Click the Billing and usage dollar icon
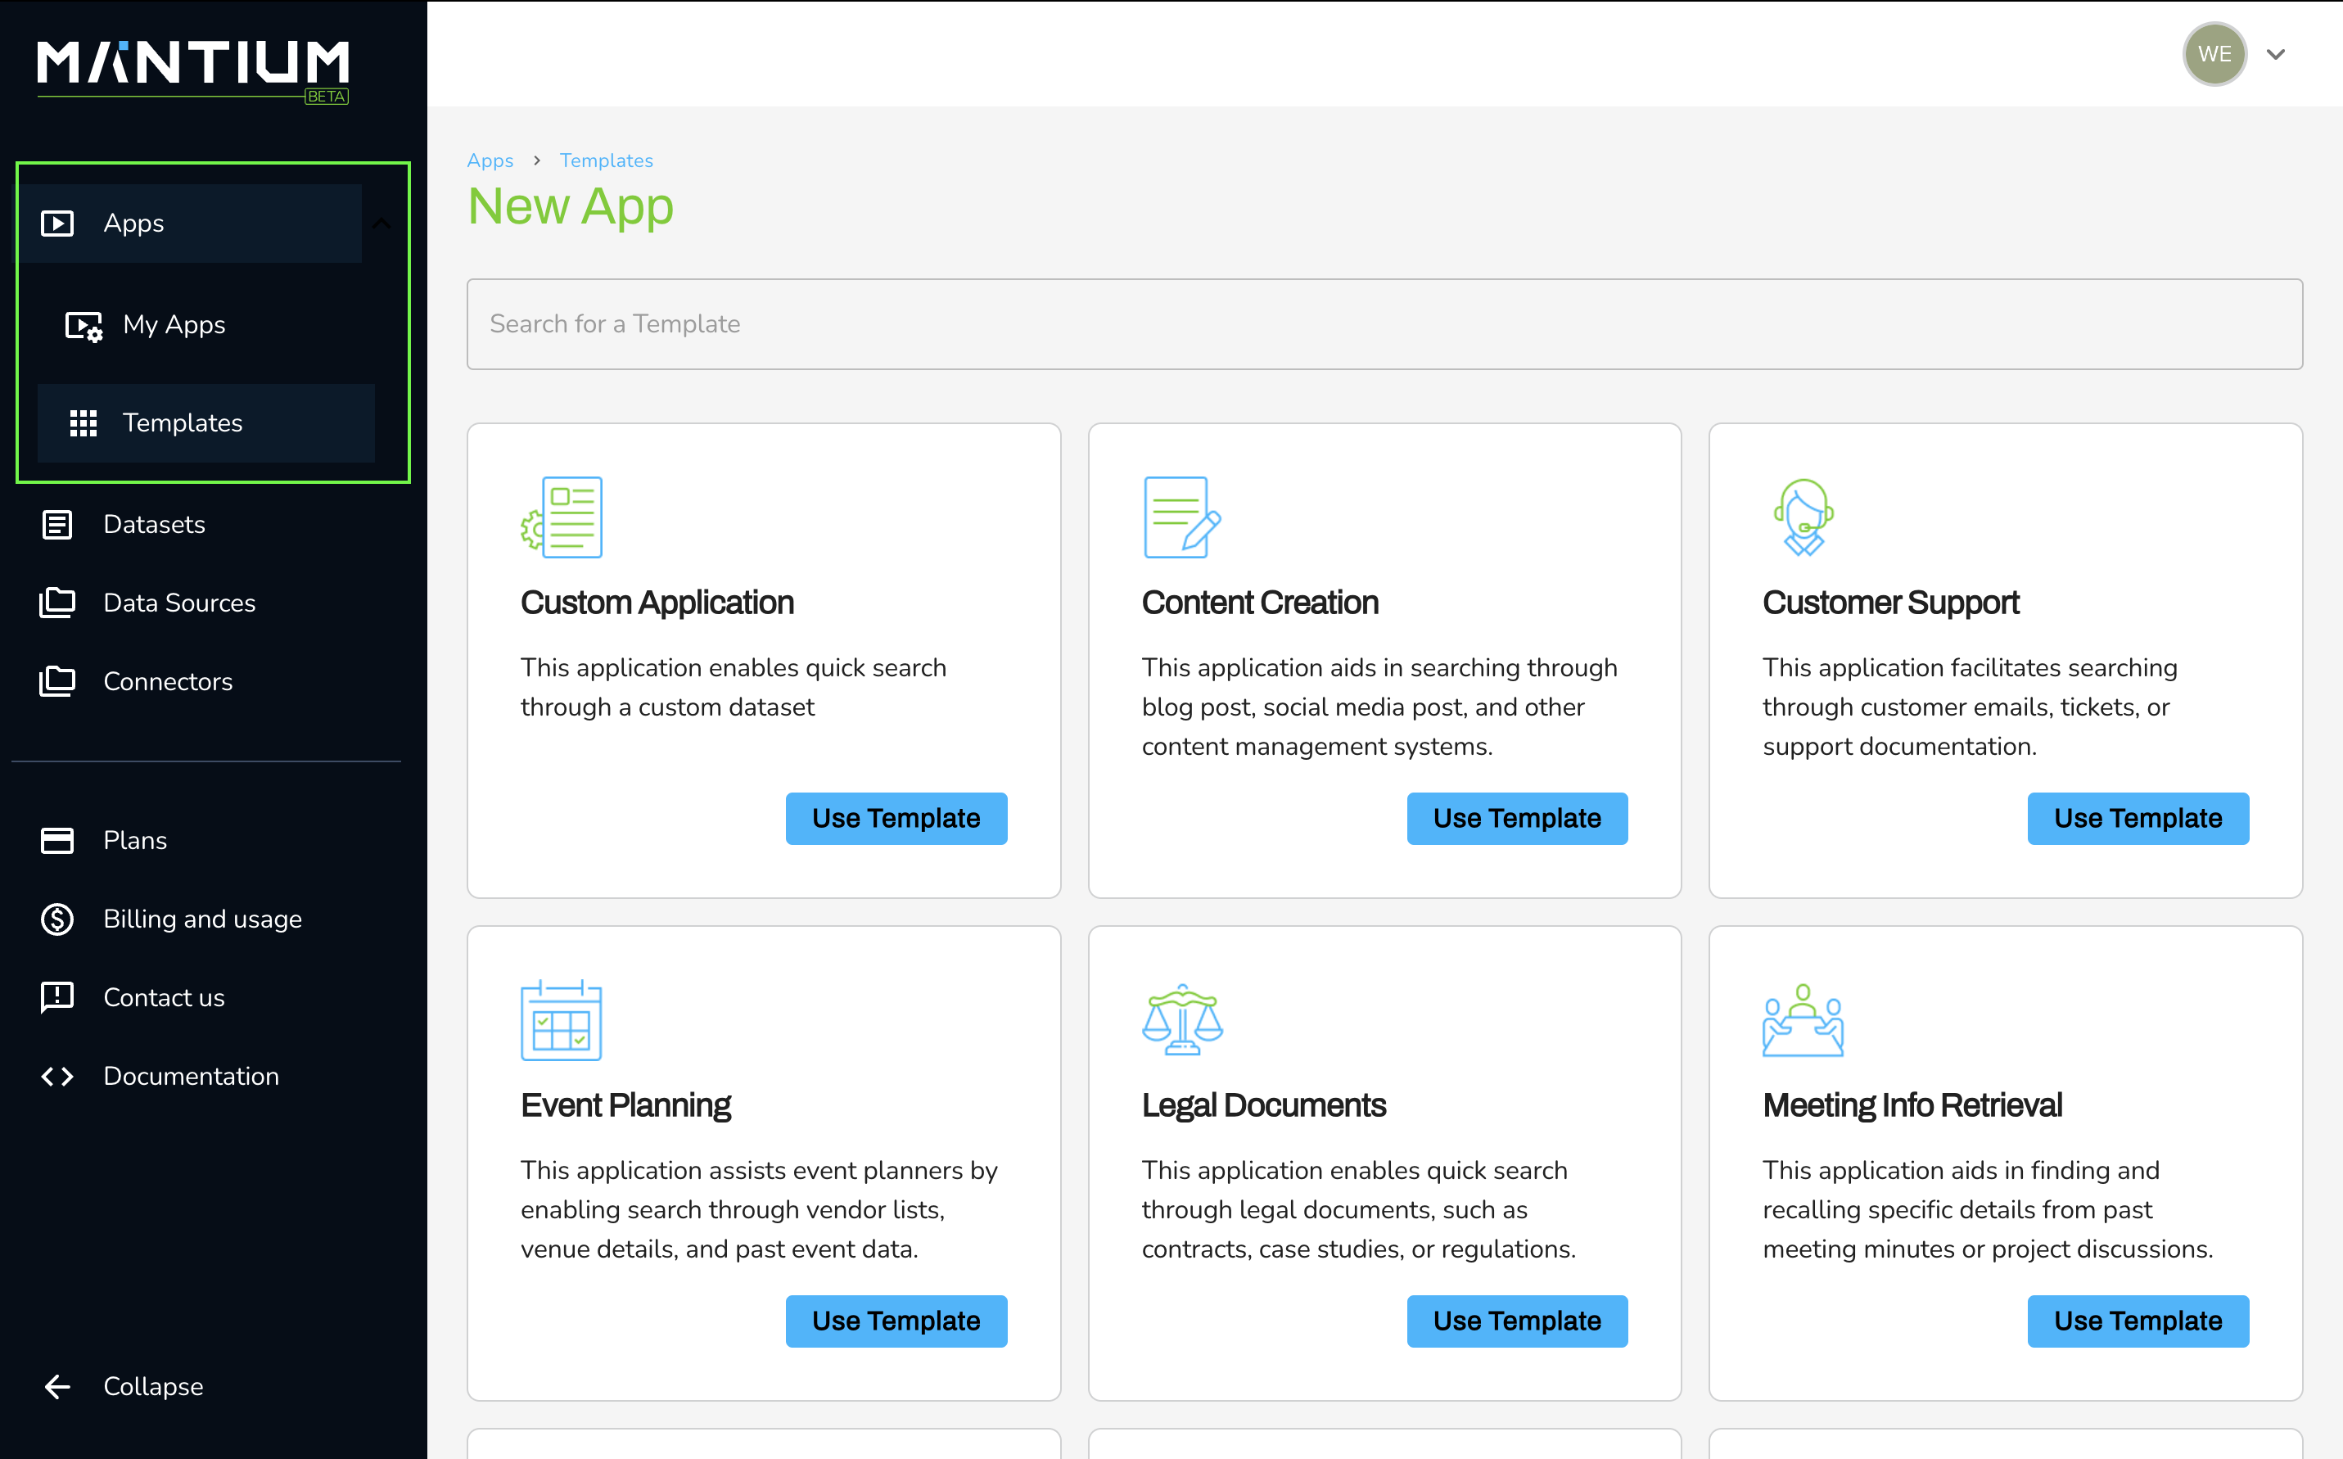 pyautogui.click(x=57, y=919)
